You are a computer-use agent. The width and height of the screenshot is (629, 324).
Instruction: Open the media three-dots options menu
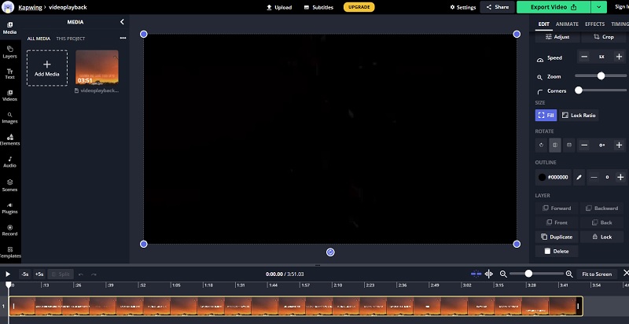(123, 38)
